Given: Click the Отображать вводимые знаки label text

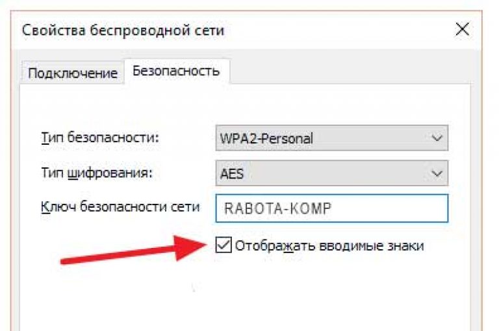Looking at the screenshot, I should click(329, 246).
